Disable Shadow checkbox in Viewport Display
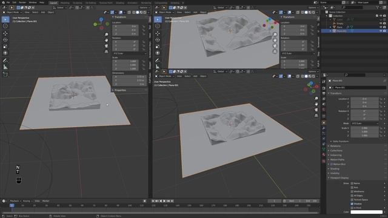 [352, 204]
